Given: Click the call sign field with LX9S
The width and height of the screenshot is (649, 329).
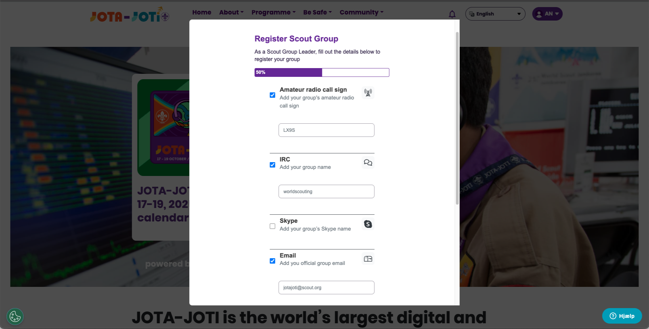Looking at the screenshot, I should 326,130.
